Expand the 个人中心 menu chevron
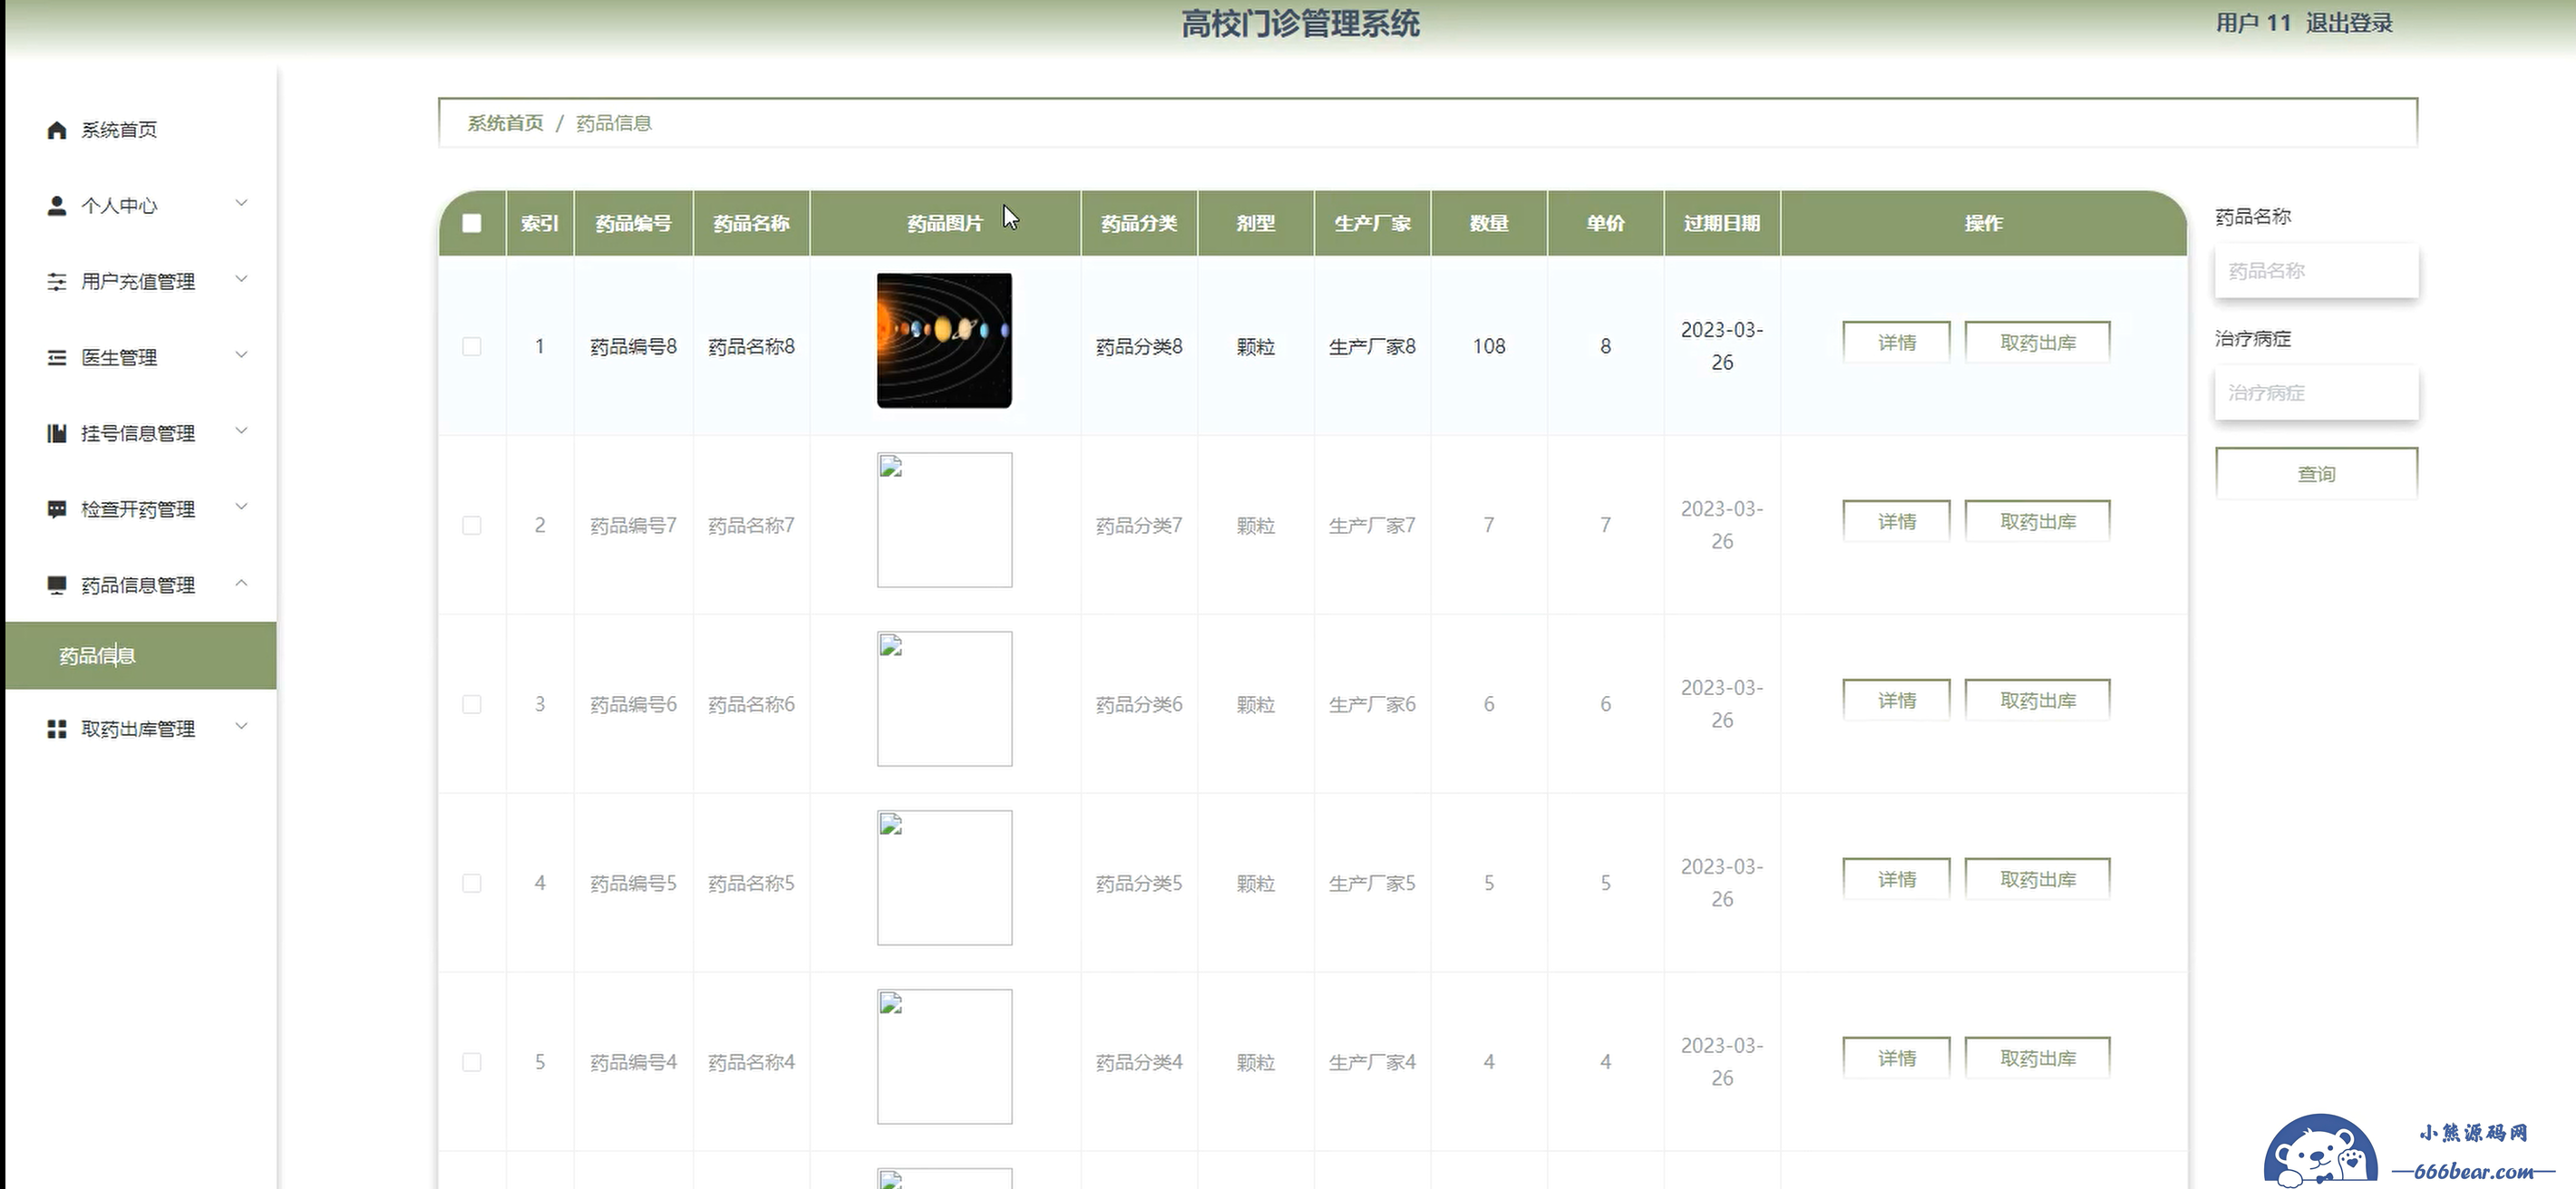 pos(241,203)
